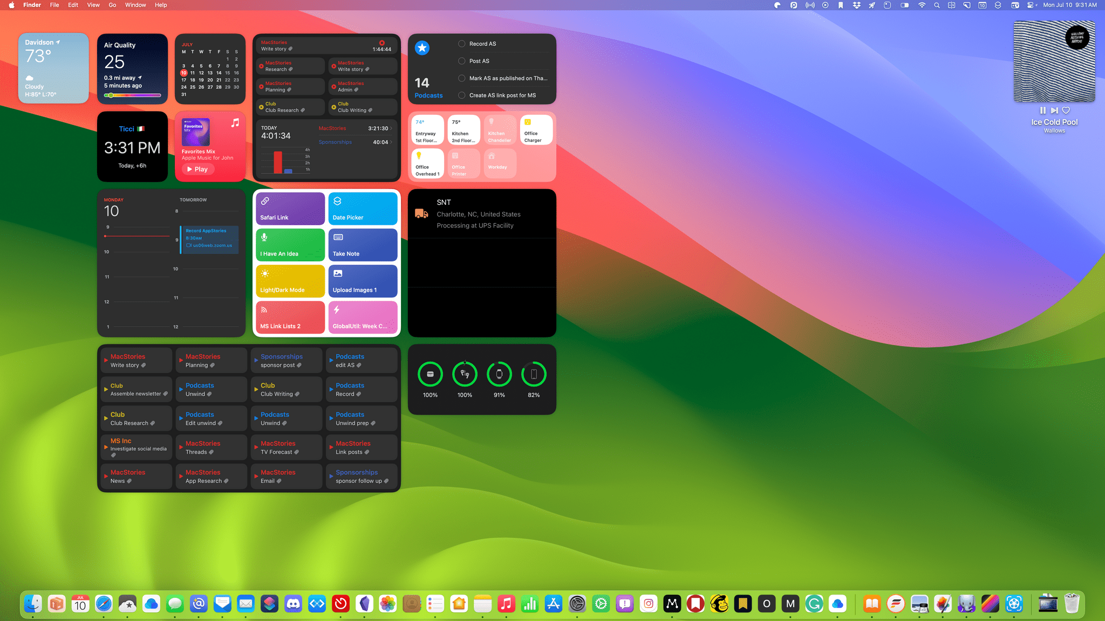Toggle the Office Printer accessory

click(464, 163)
